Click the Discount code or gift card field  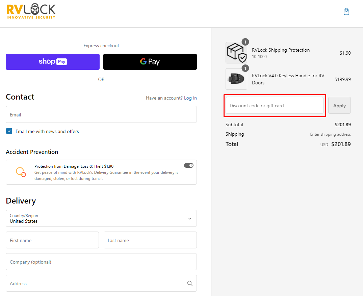[274, 106]
